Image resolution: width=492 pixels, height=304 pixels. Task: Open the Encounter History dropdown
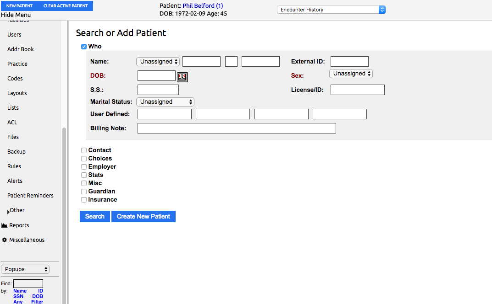331,10
